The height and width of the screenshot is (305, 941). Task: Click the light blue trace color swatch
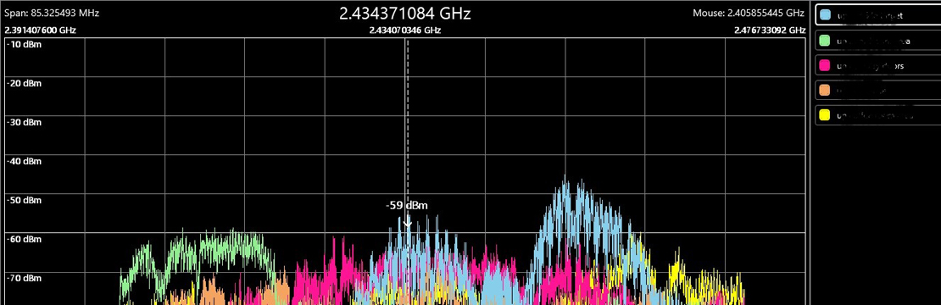click(825, 15)
